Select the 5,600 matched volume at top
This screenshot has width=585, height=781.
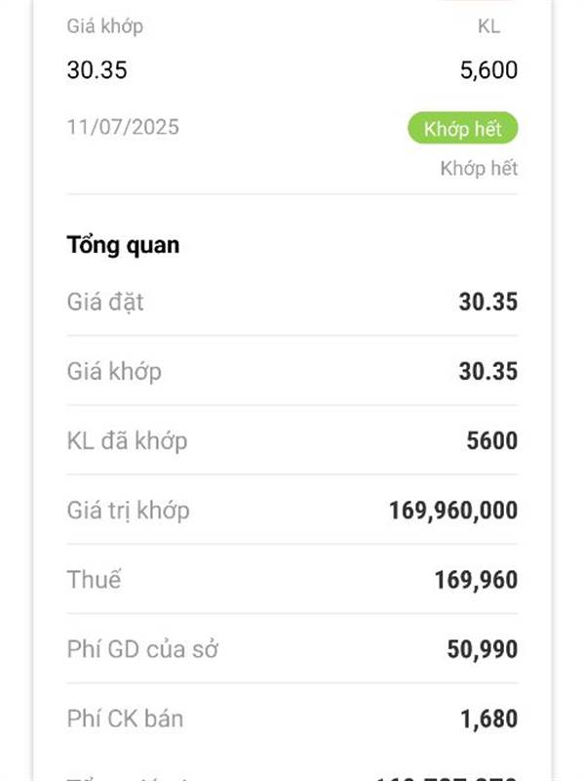488,69
